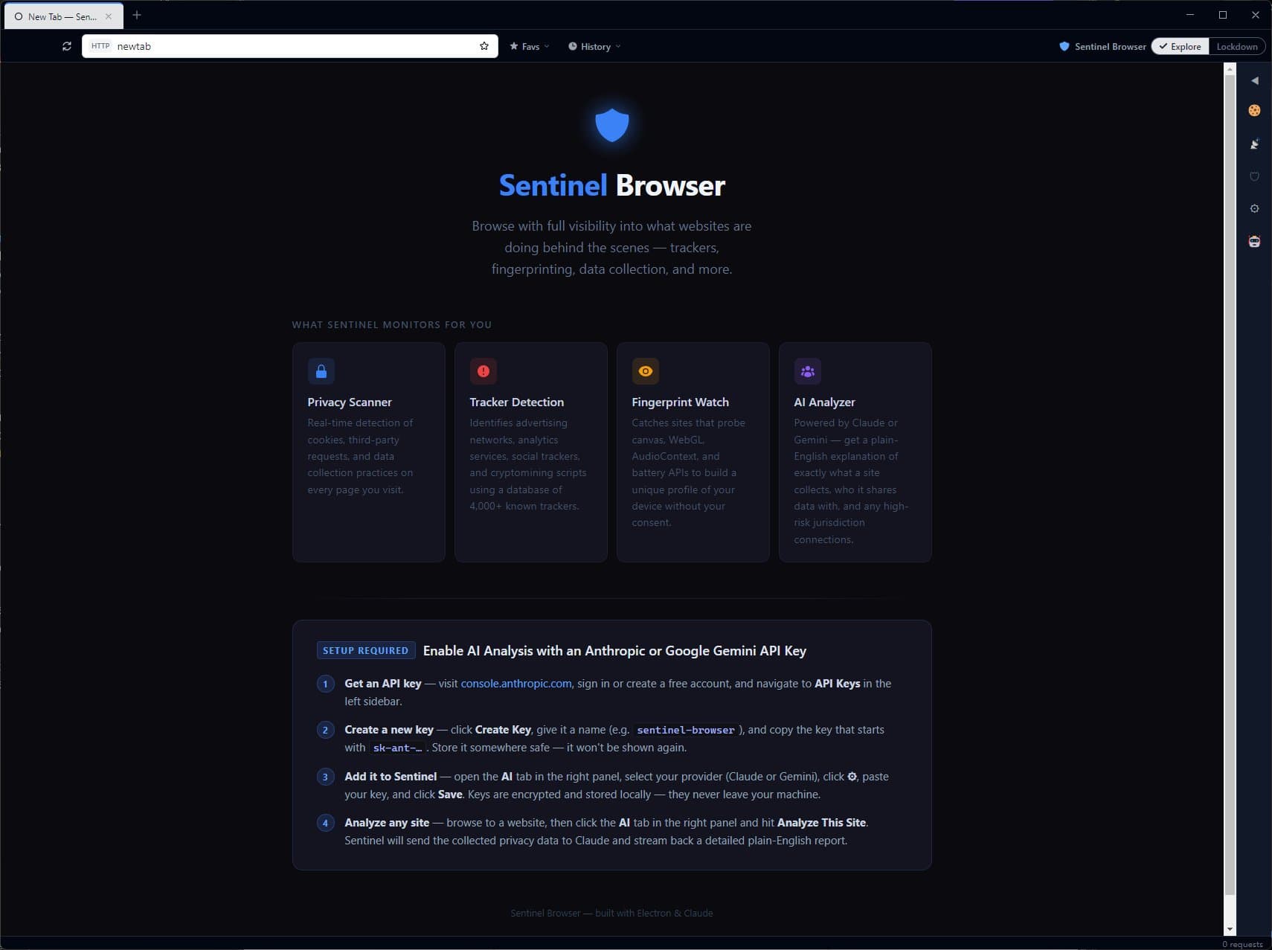Viewport: 1272px width, 950px height.
Task: Expand the Favs dropdown menu
Action: click(x=530, y=46)
